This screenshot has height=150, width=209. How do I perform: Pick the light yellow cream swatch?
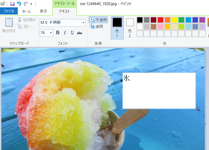click(175, 27)
